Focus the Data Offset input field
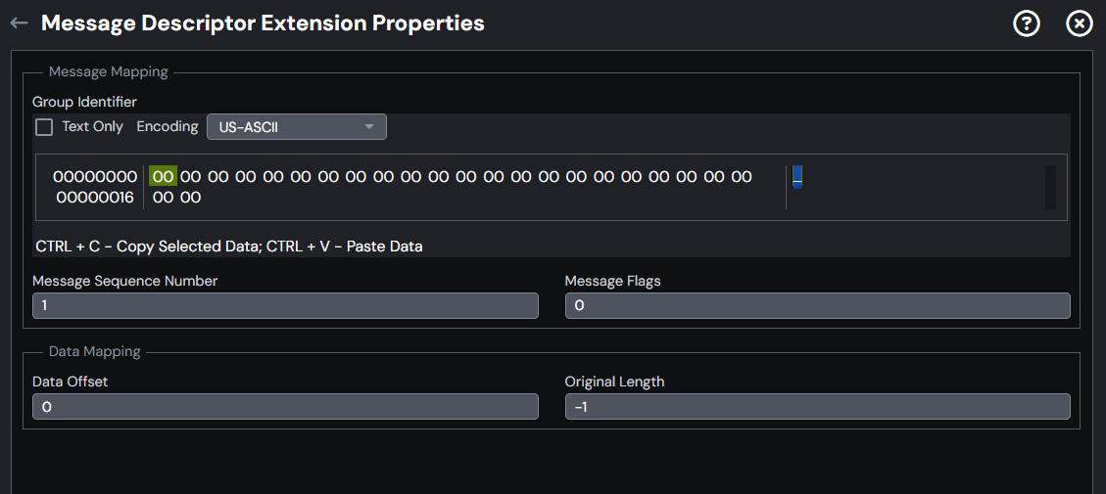Image resolution: width=1106 pixels, height=494 pixels. (x=285, y=407)
